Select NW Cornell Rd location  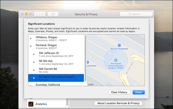pos(56,70)
